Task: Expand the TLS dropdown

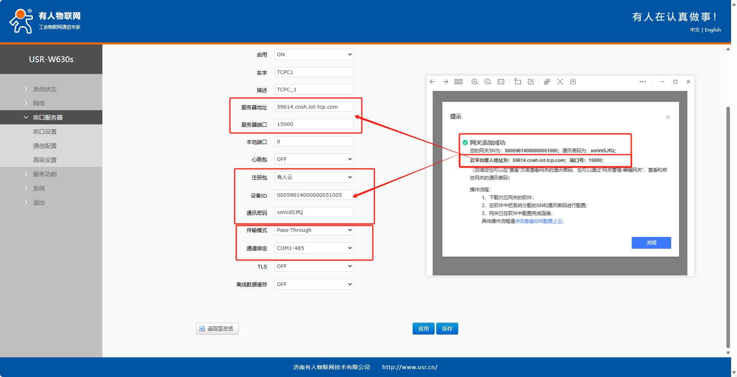Action: (x=314, y=266)
